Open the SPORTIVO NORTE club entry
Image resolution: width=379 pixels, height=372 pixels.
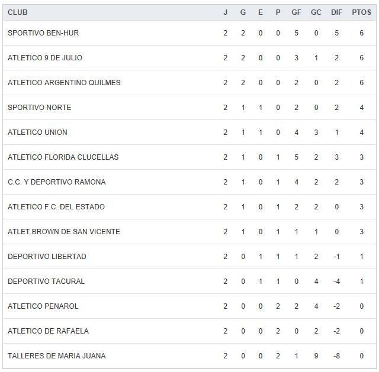39,108
